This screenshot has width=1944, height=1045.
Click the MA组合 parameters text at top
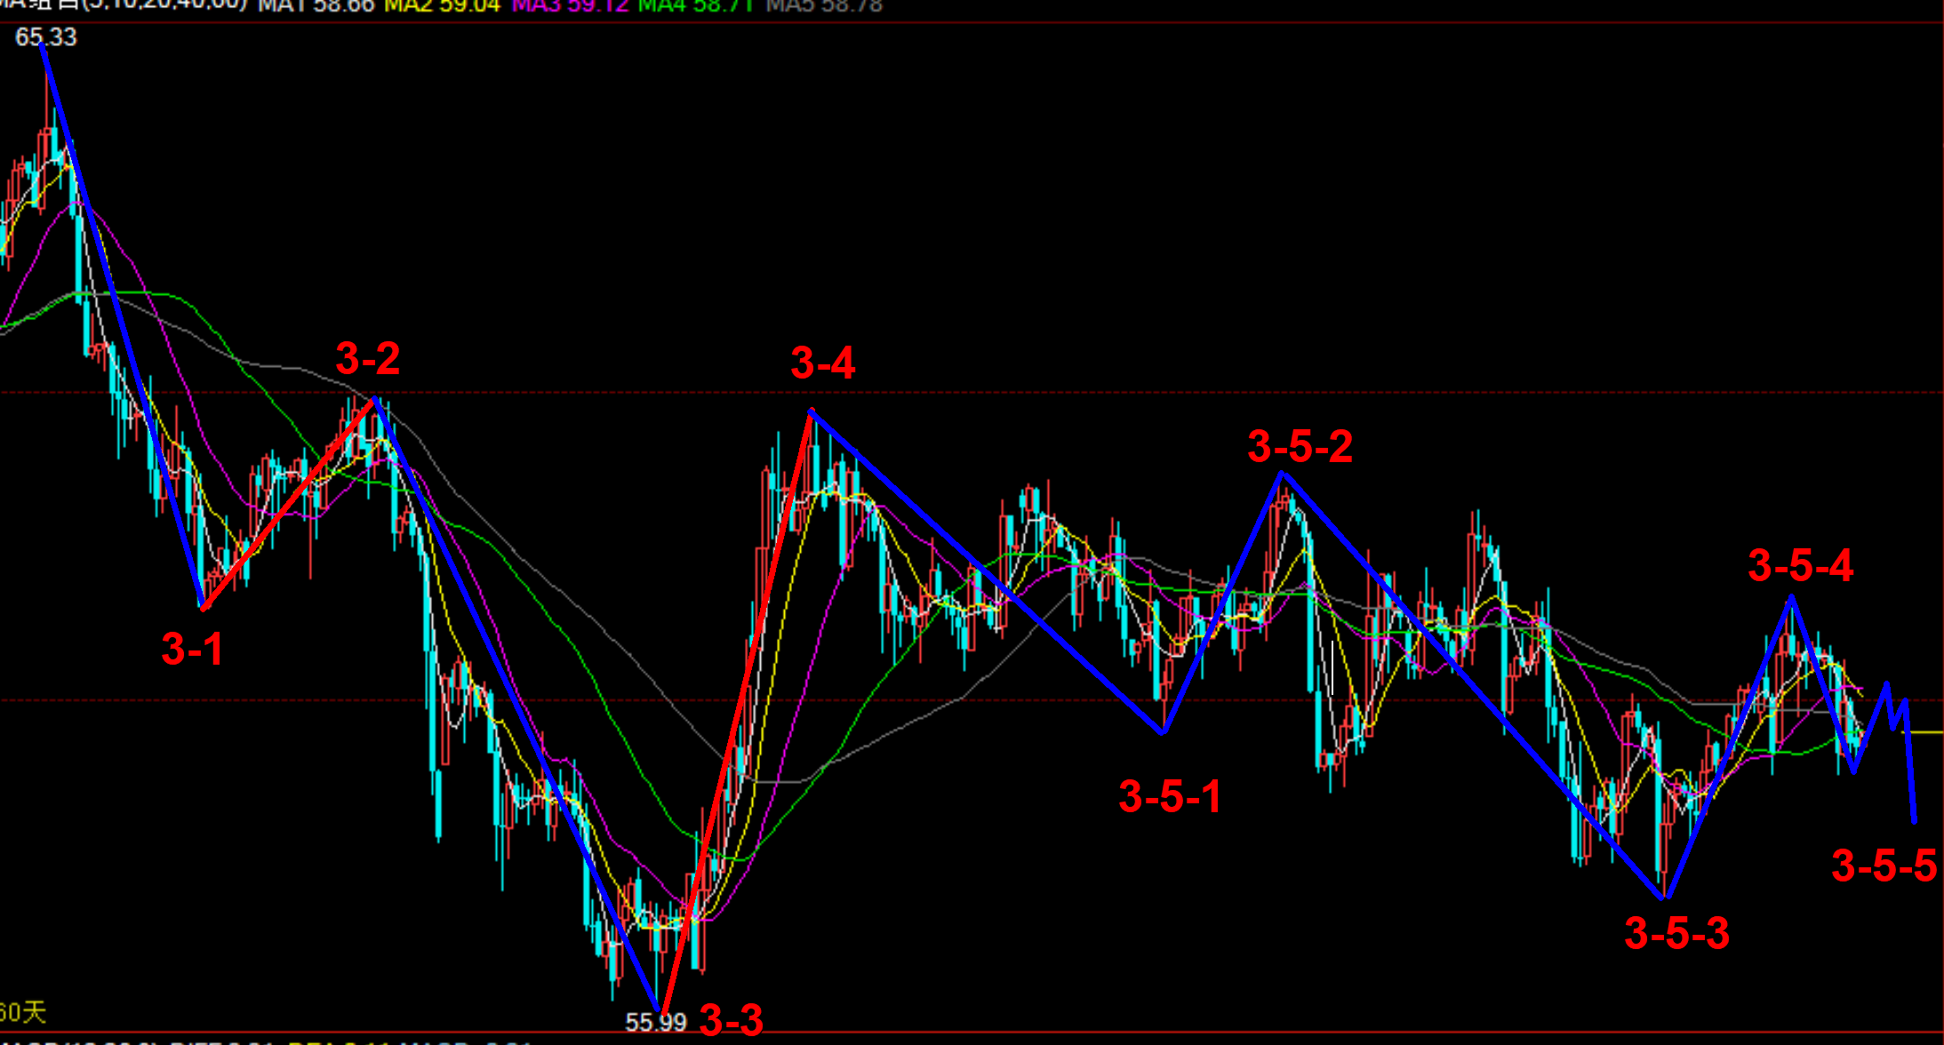coord(124,5)
